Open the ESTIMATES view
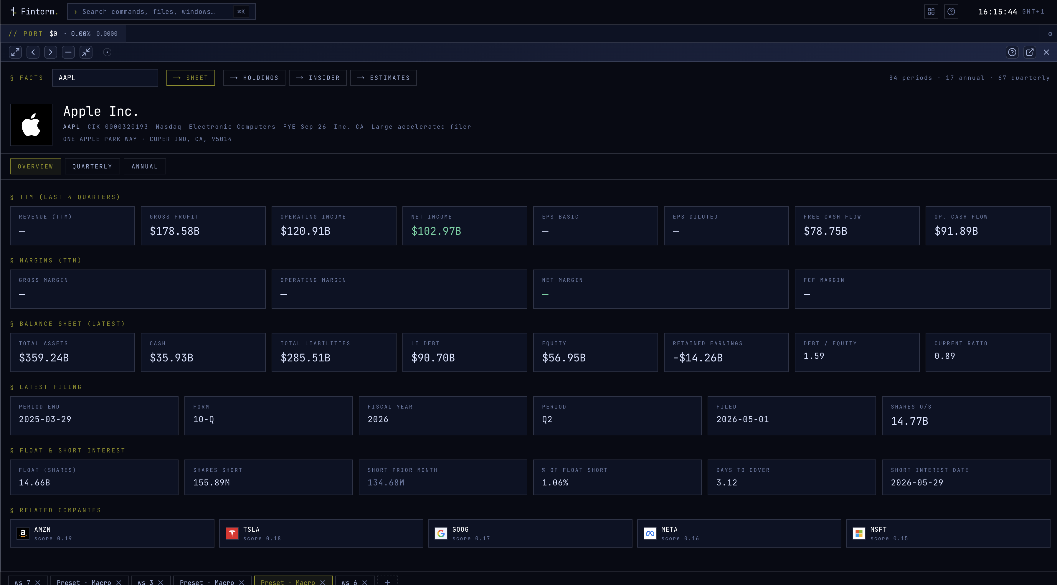The width and height of the screenshot is (1057, 585). click(383, 77)
